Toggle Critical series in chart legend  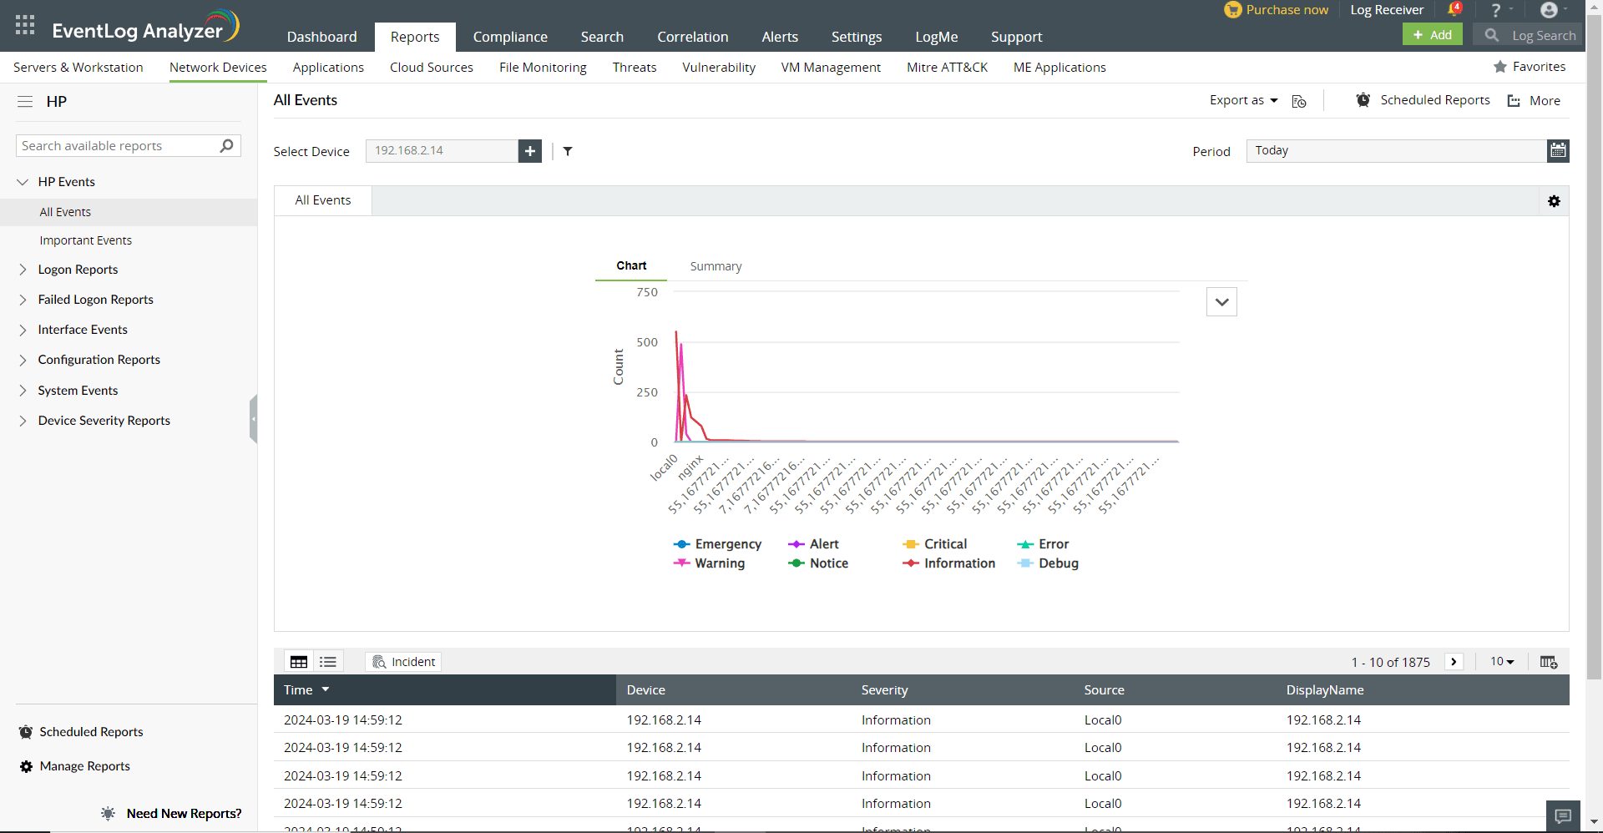pyautogui.click(x=934, y=544)
